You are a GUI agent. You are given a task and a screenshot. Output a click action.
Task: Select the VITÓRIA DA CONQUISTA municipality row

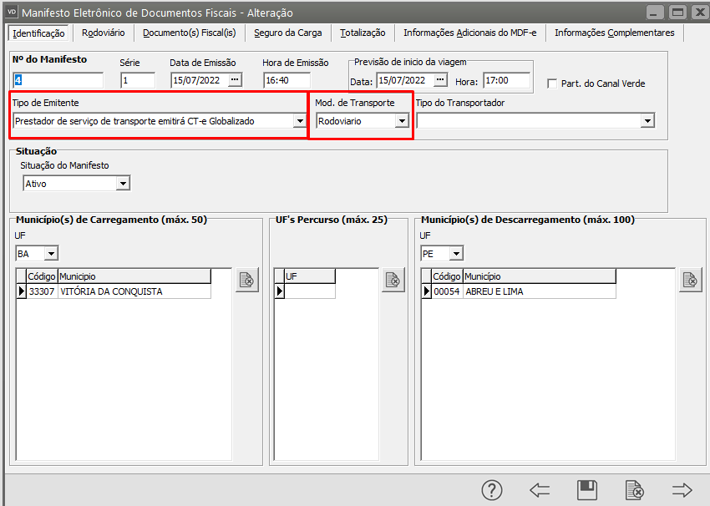tap(111, 291)
